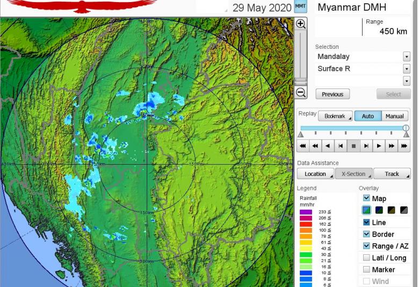419x287 pixels.
Task: Turn on the Marker overlay checkbox
Action: (x=366, y=270)
